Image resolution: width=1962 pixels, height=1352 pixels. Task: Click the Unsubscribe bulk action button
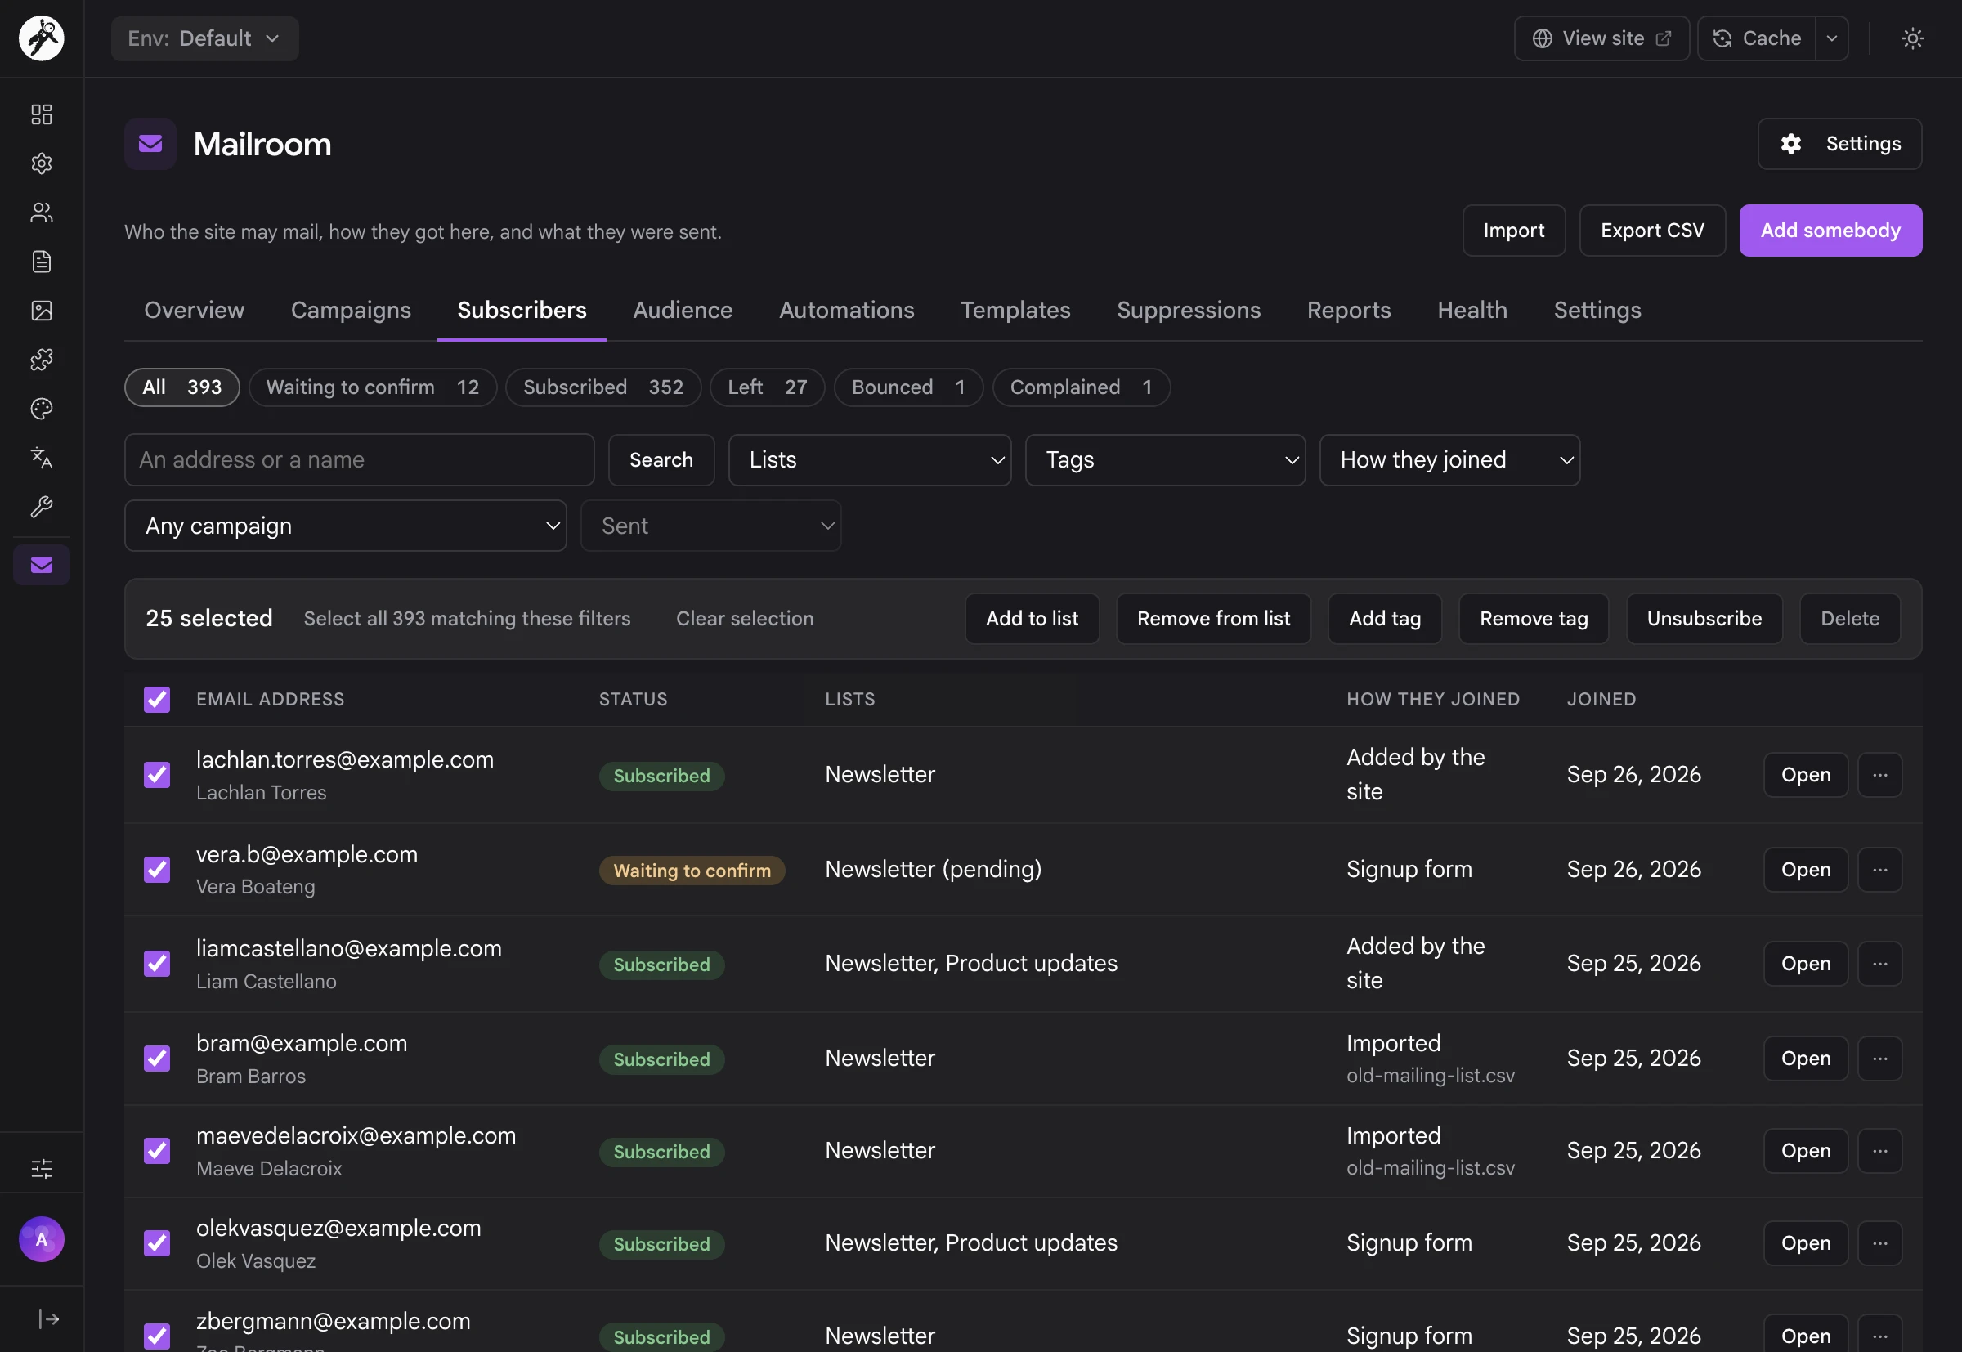coord(1704,619)
